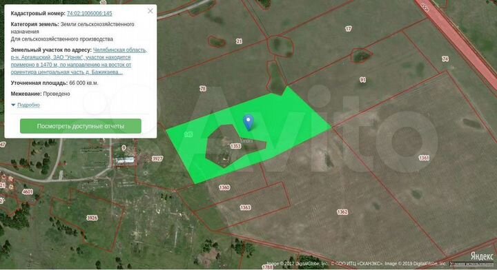Open cadastral number 74:02:1006006:145 link

tap(89, 13)
